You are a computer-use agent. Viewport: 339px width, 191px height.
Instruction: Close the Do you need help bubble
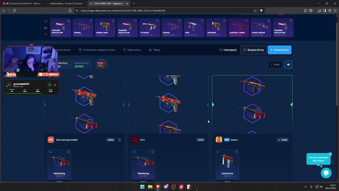330,154
